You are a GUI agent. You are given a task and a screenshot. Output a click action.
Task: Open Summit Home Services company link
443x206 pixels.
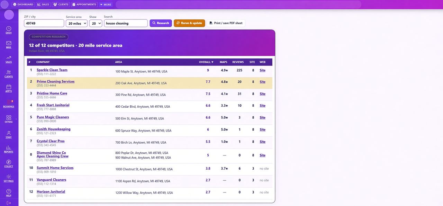pyautogui.click(x=55, y=168)
